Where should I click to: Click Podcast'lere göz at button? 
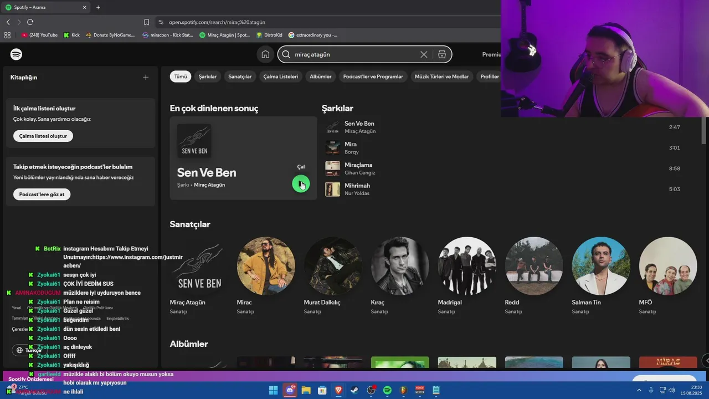click(x=42, y=195)
